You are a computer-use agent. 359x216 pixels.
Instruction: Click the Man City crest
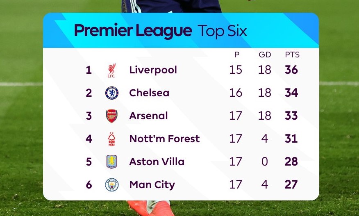click(112, 185)
